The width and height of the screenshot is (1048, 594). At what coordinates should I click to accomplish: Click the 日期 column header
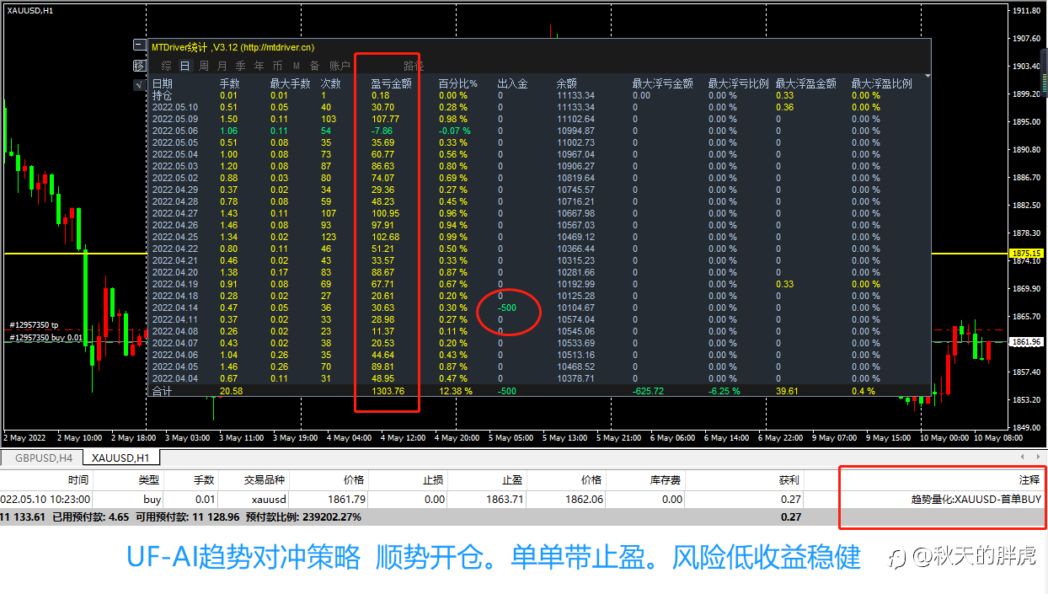point(162,84)
